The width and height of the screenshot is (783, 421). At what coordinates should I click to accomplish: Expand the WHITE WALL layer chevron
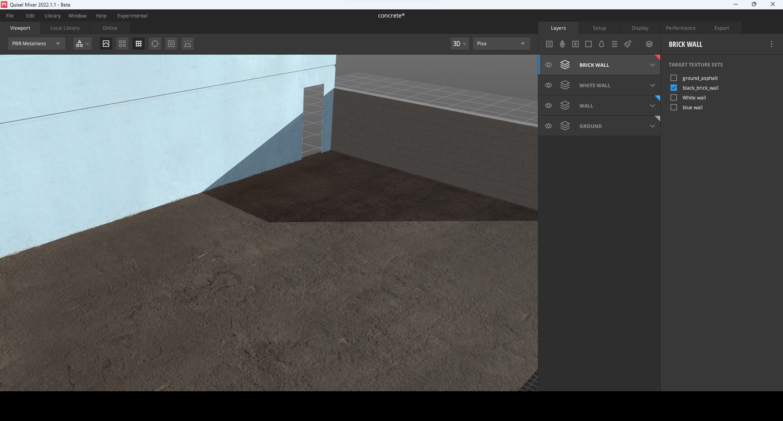pyautogui.click(x=652, y=85)
